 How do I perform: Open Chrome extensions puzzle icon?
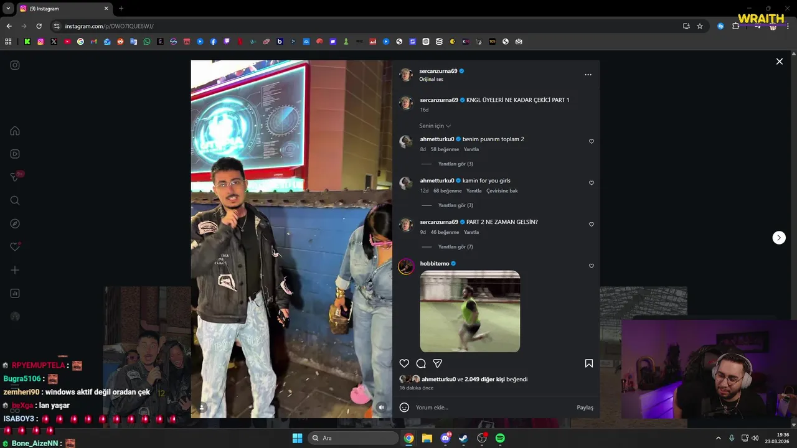point(735,26)
